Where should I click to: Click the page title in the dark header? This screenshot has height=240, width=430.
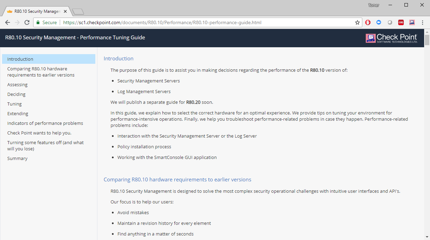(x=75, y=38)
